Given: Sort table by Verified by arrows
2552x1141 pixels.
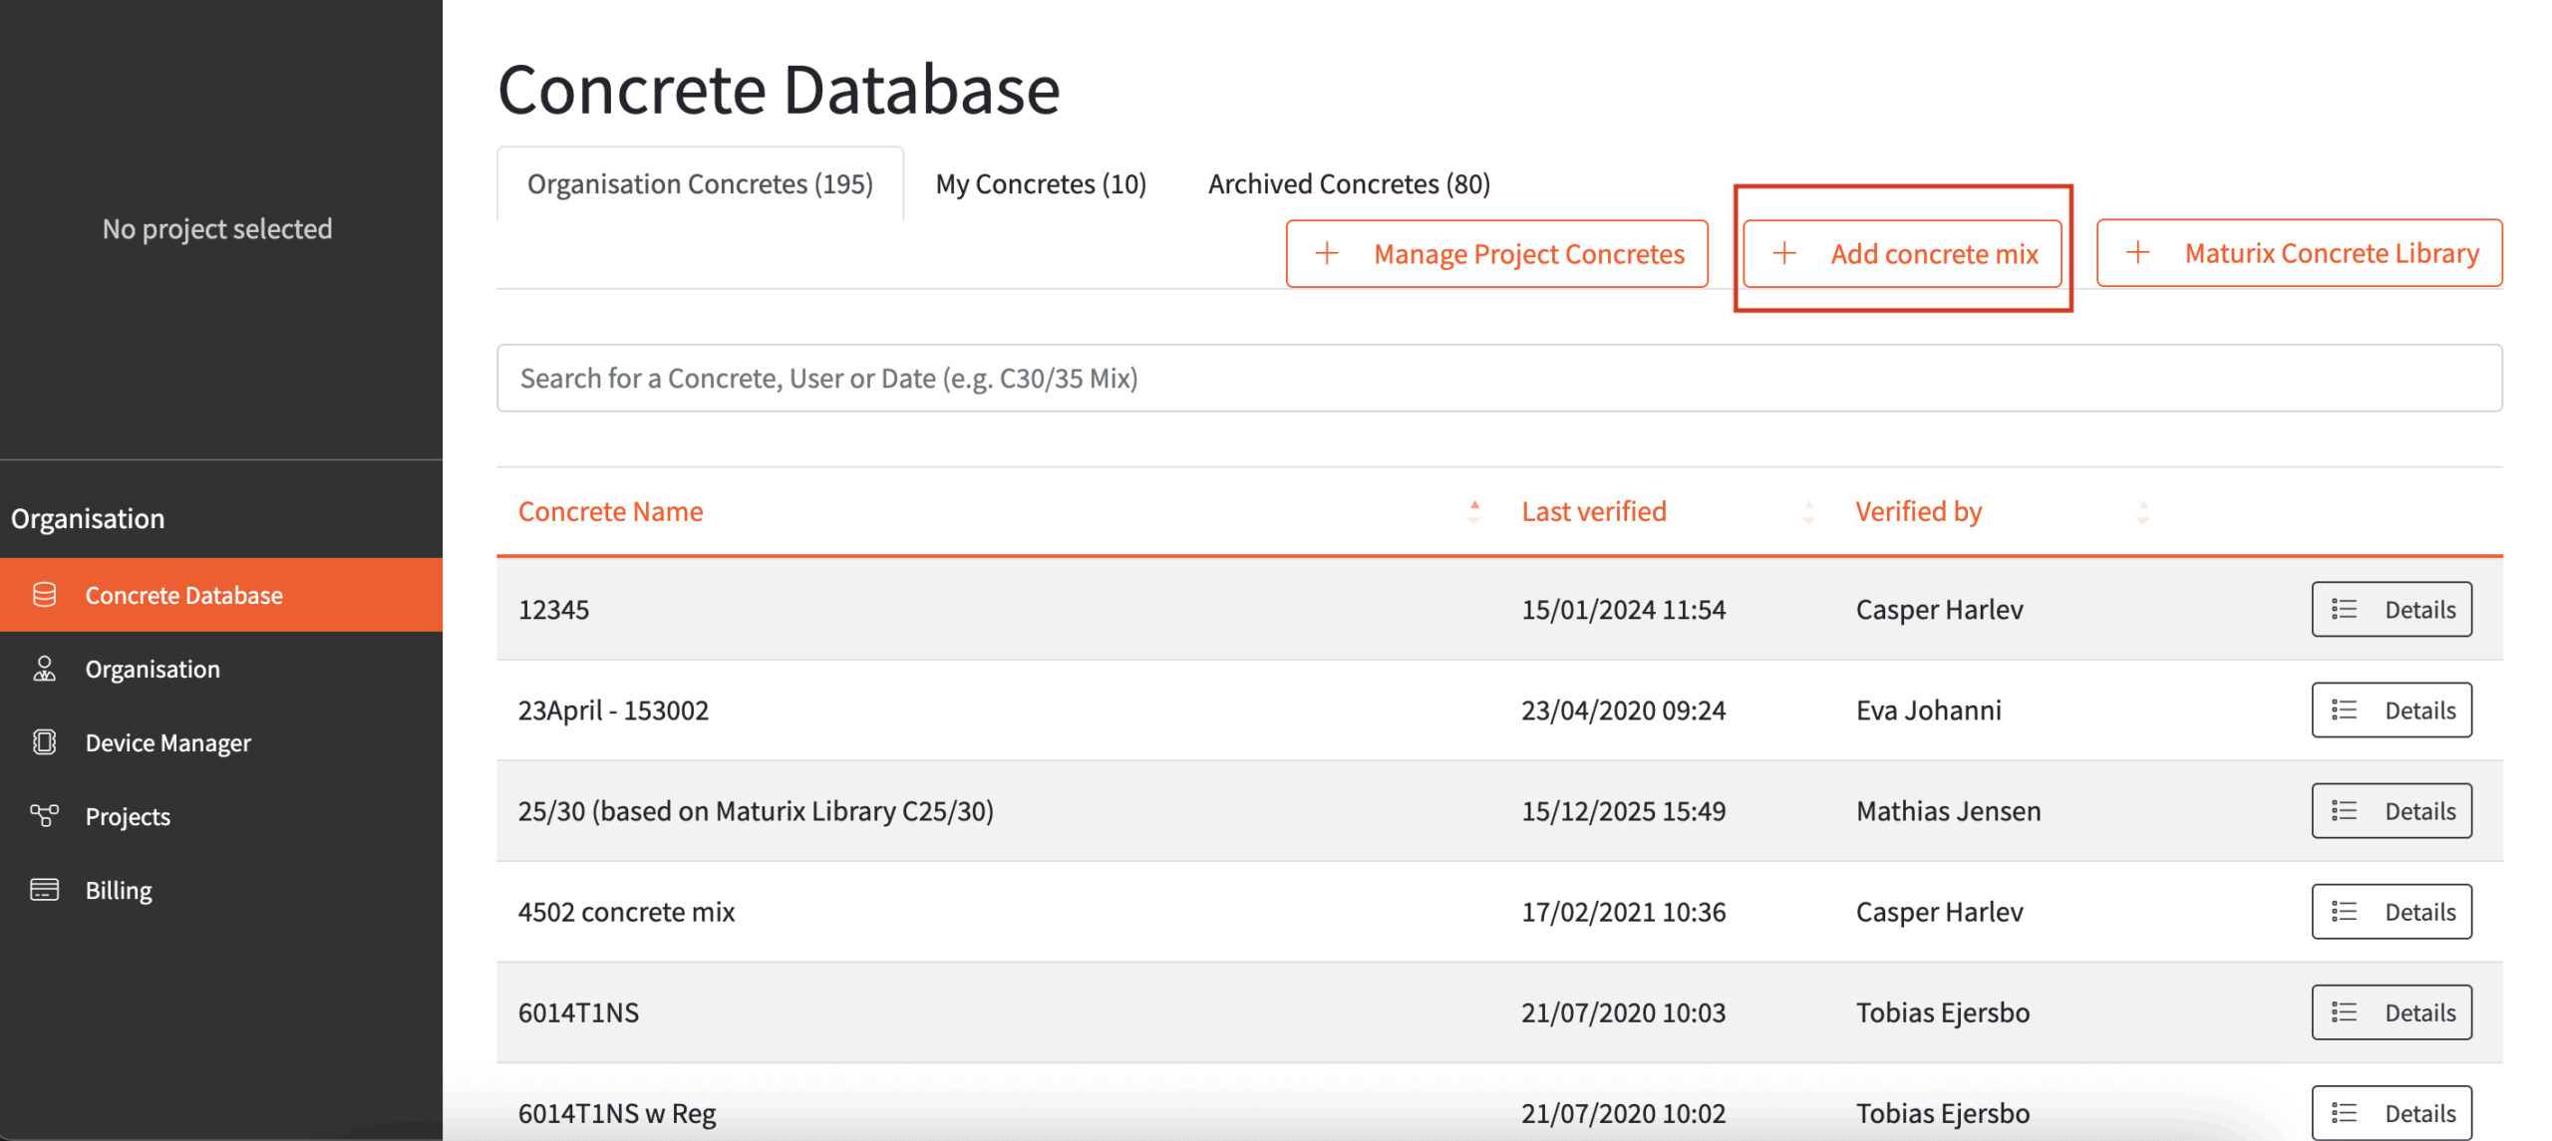Looking at the screenshot, I should 2142,512.
